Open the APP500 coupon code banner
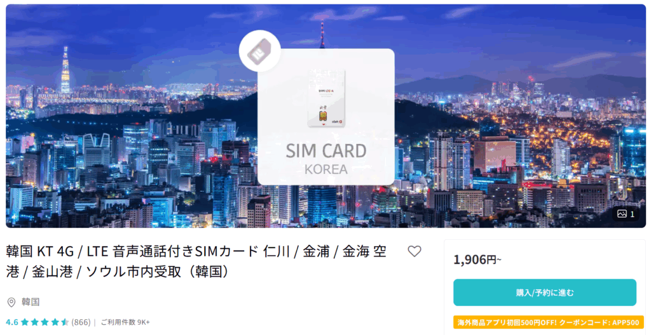 pos(548,322)
